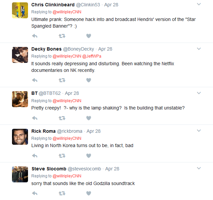
Task: Retweet BT's lamp shaking tweet
Action: click(x=62, y=118)
